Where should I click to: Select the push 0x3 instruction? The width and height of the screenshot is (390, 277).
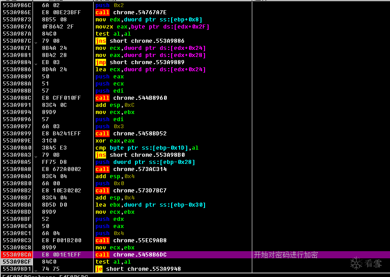pyautogui.click(x=110, y=126)
